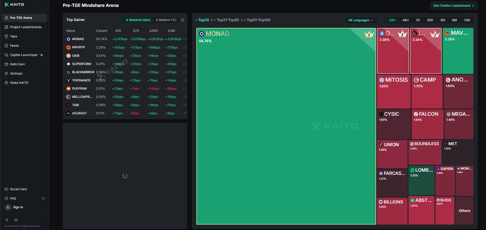The height and width of the screenshot is (230, 486).
Task: Select the 7D timeframe
Action: (418, 20)
